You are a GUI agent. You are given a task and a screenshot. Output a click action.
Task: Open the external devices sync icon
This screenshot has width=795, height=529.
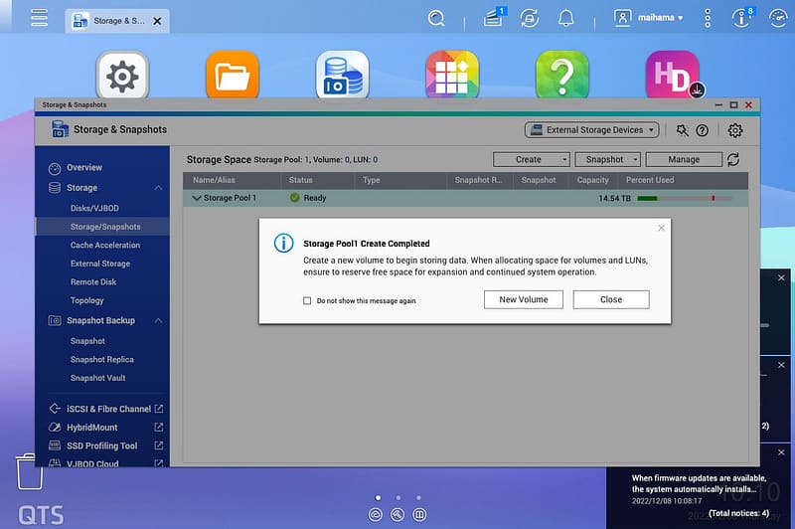pyautogui.click(x=530, y=18)
